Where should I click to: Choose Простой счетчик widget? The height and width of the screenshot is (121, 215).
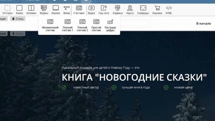tap(96, 25)
